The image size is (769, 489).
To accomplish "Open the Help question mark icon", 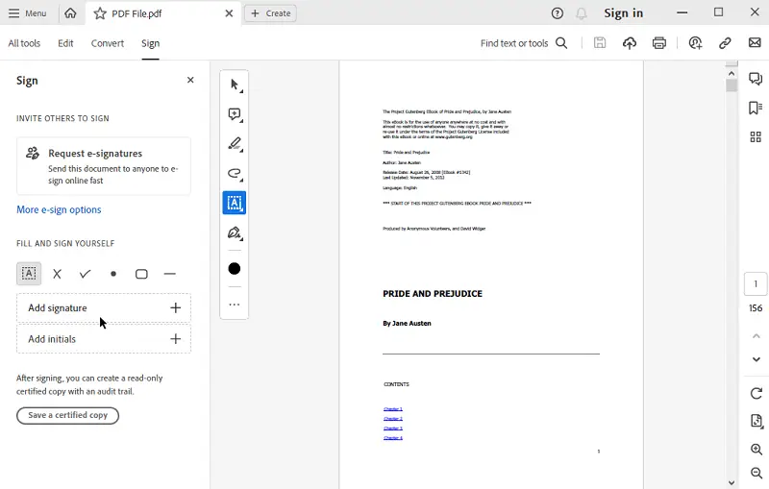I will click(558, 13).
